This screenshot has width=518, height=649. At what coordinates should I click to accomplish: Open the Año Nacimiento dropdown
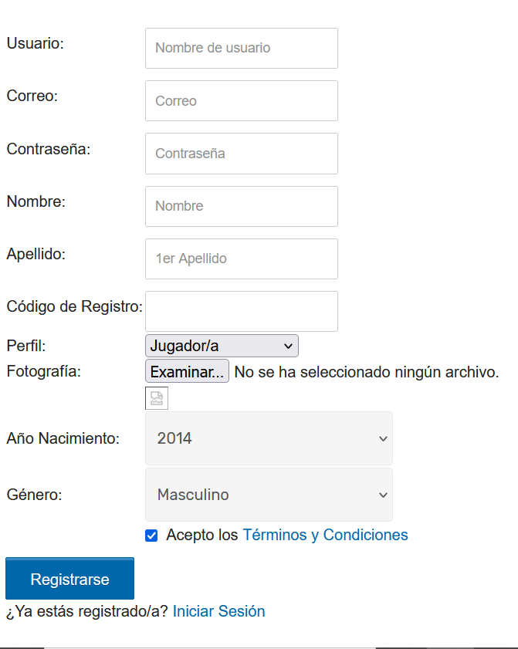coord(269,438)
